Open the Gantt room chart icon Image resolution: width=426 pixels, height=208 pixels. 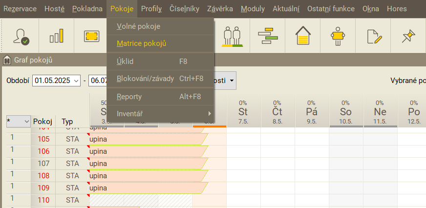tap(268, 36)
